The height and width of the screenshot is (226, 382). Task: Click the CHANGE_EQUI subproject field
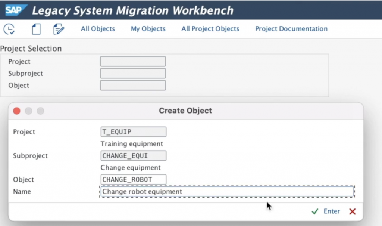(x=133, y=156)
